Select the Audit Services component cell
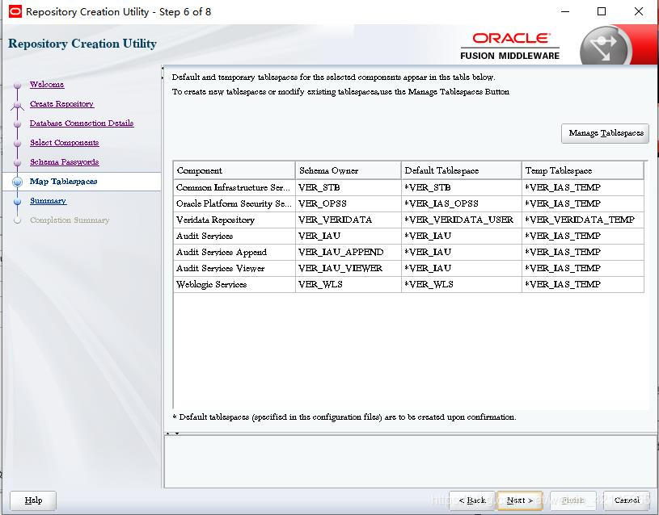Screen dimensions: 659x515 234,236
